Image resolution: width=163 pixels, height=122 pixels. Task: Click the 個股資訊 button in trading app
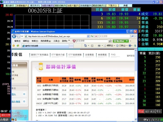150,111
